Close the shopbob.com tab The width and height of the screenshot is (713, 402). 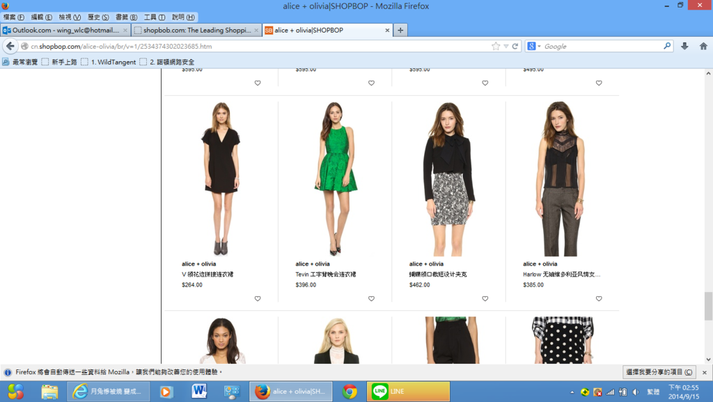coord(256,31)
